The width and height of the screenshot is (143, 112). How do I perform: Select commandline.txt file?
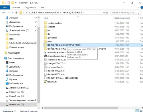pos(55,67)
